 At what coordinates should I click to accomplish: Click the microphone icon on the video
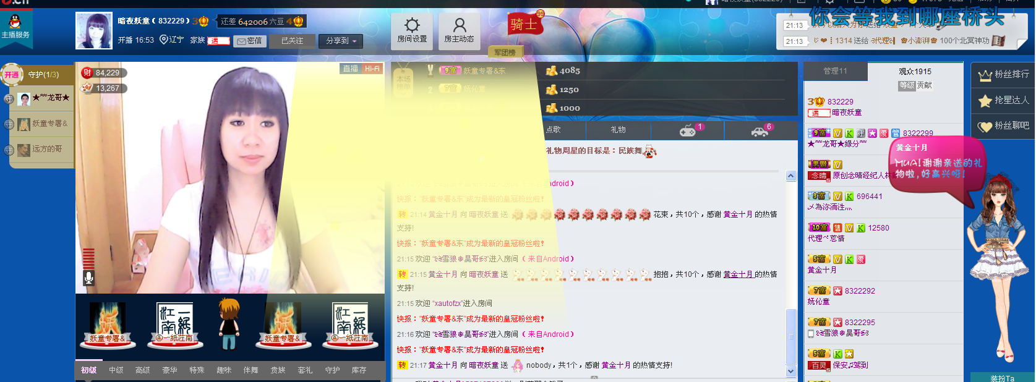tap(89, 278)
